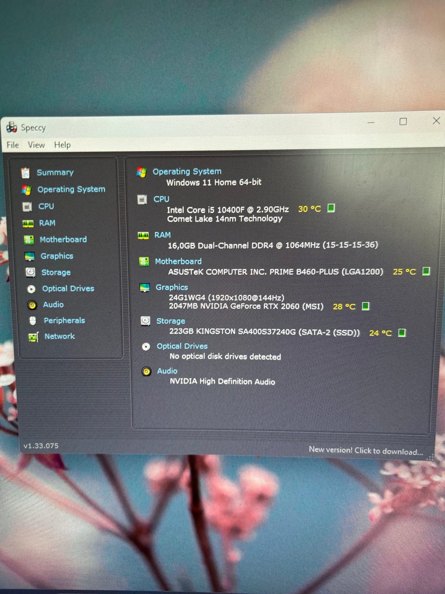Open the CPU heading link in summary
Viewport: 445px width, 594px height.
[x=161, y=199]
